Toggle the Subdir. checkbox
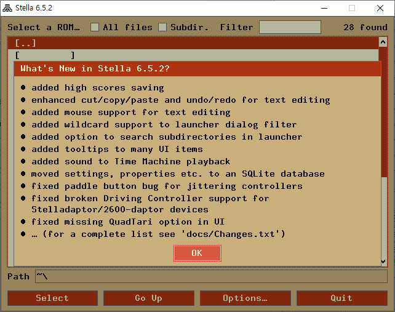 pyautogui.click(x=162, y=27)
